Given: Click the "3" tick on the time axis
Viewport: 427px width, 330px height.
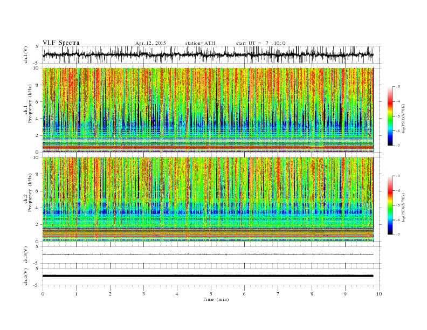Looking at the screenshot, I should pyautogui.click(x=143, y=294).
